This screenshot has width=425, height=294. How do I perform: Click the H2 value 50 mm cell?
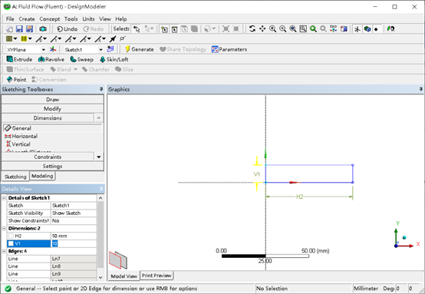pos(74,236)
